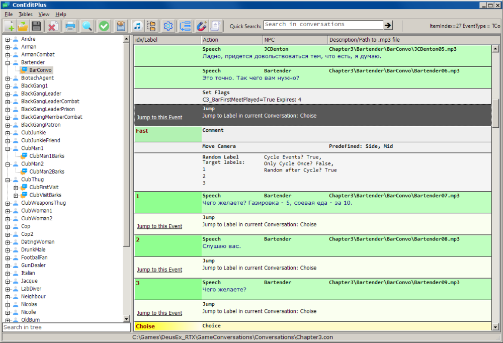Open the View menu
Screen dimensions: 503x343
click(x=44, y=15)
